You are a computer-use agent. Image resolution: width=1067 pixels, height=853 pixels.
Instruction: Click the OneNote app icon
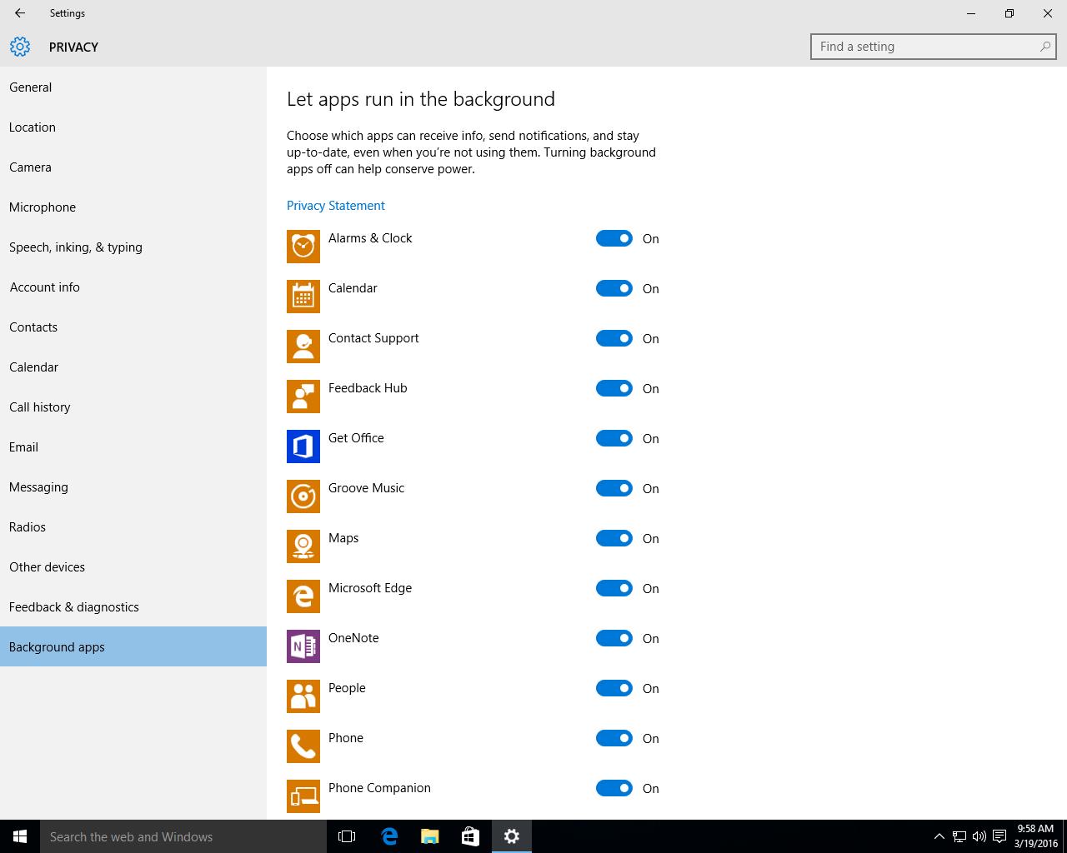(303, 646)
